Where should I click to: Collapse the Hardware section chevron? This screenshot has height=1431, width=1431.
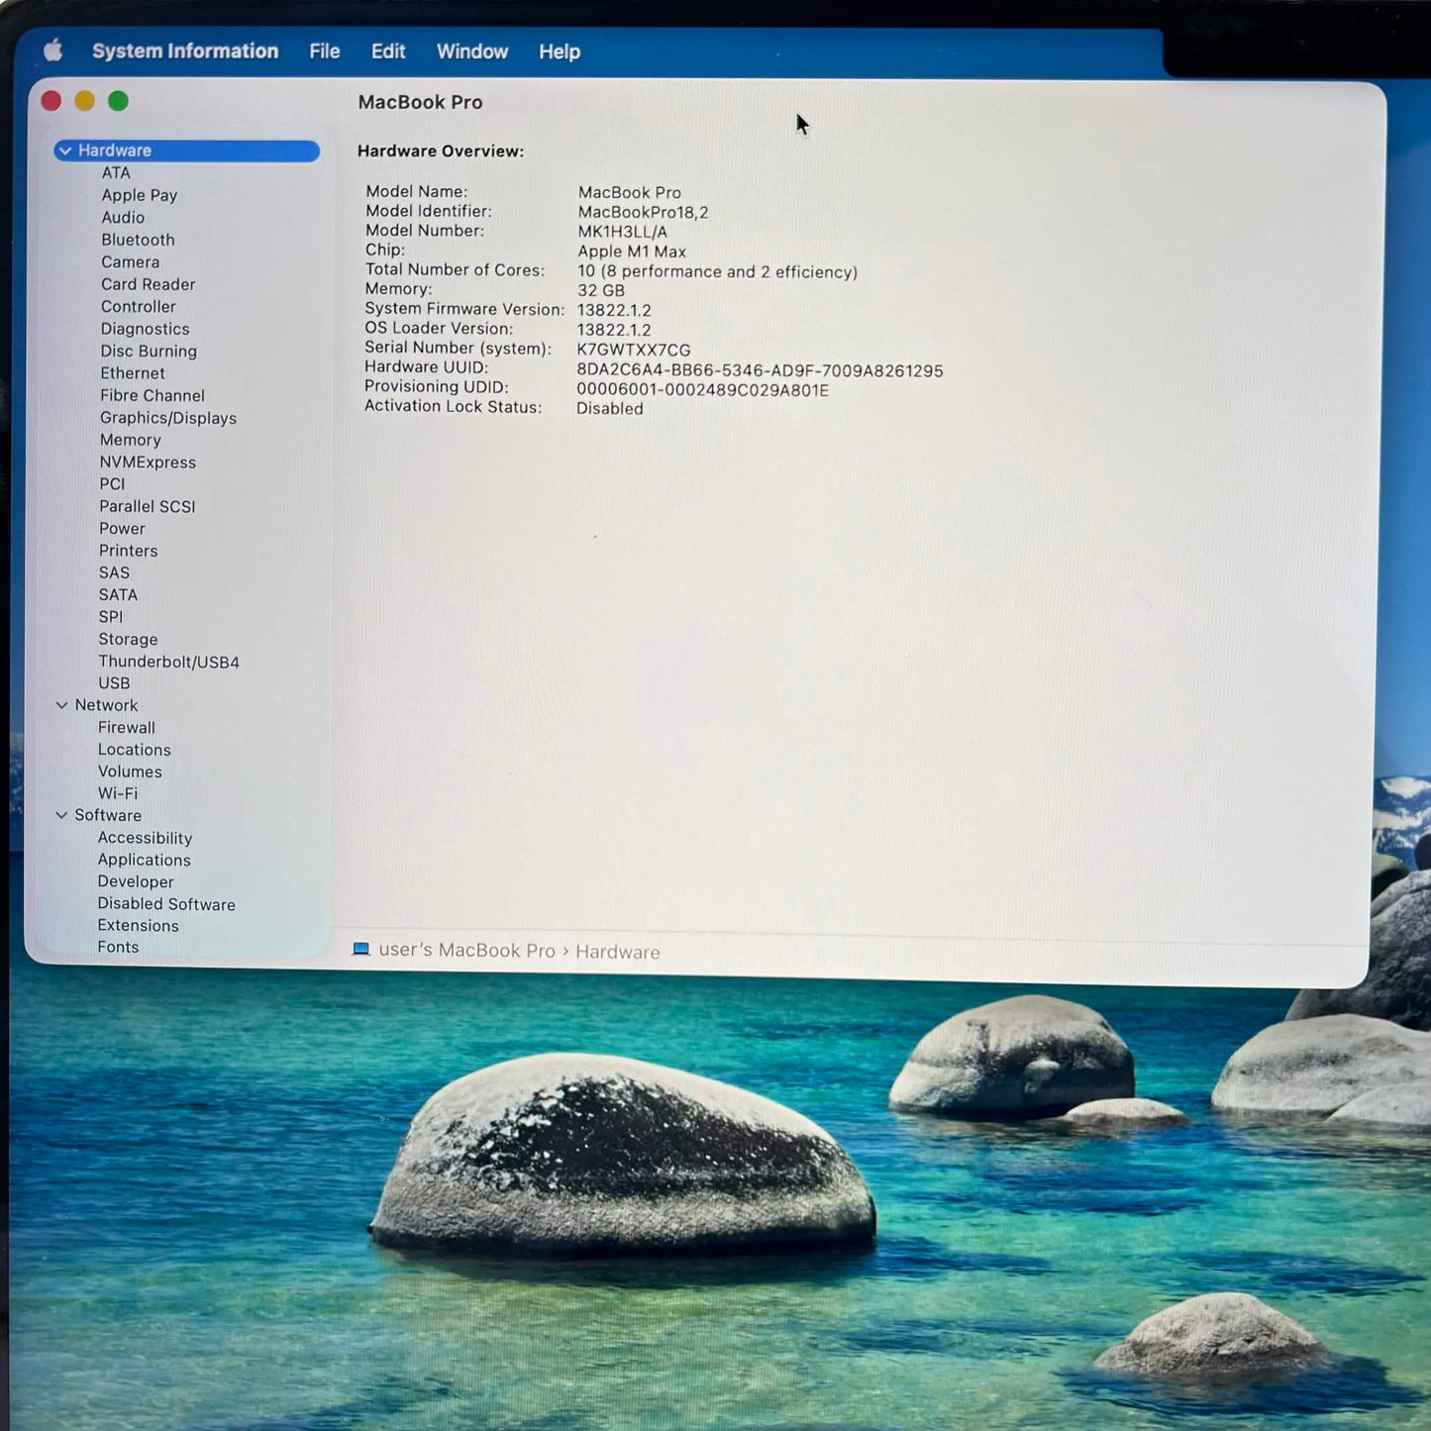[65, 151]
